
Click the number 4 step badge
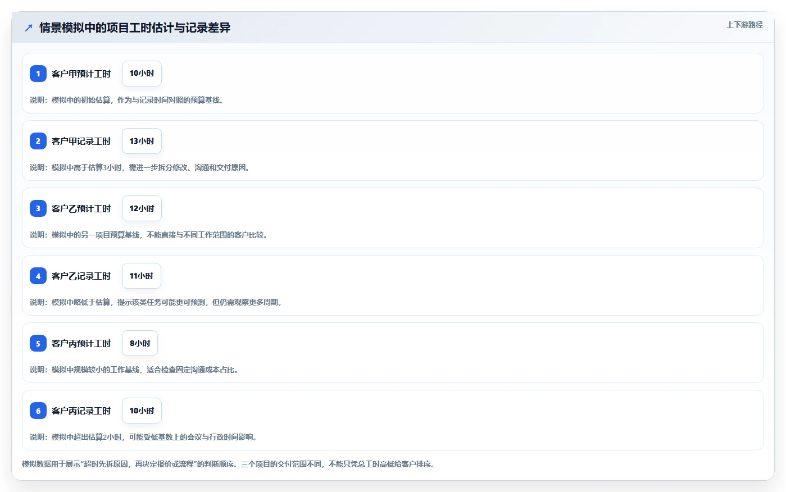coord(38,276)
